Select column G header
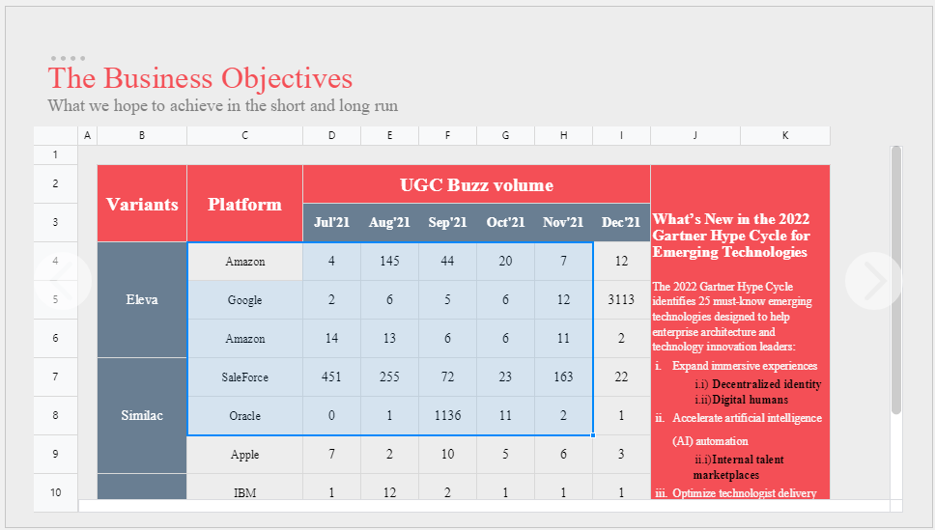The image size is (935, 530). click(506, 135)
